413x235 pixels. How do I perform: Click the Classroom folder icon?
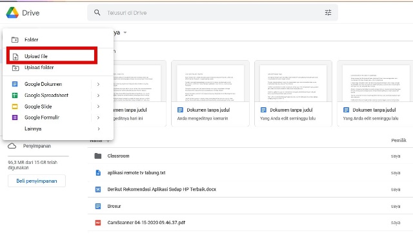coord(98,156)
